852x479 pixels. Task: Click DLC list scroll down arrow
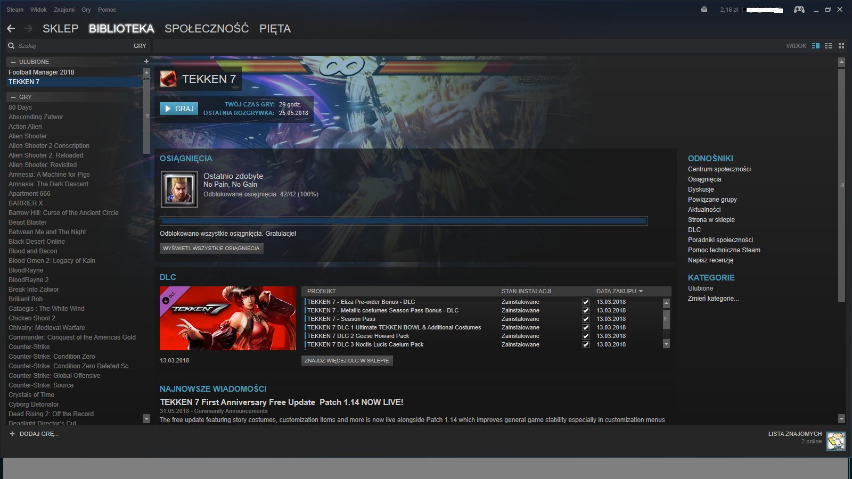[x=666, y=344]
